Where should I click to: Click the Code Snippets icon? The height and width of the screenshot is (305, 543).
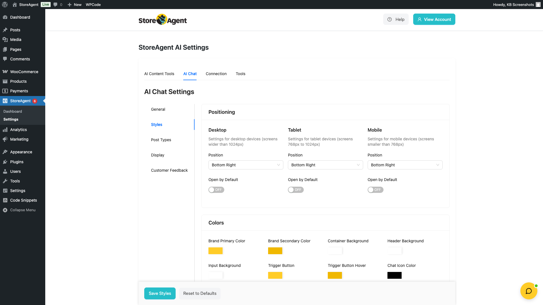tap(5, 200)
